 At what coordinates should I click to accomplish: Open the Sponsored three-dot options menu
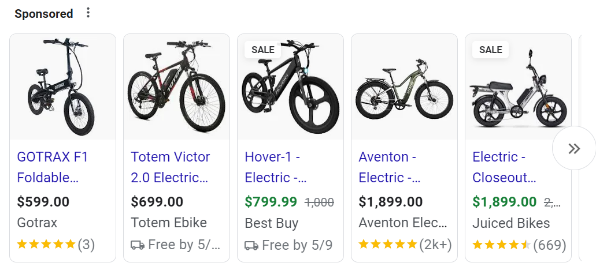(88, 13)
